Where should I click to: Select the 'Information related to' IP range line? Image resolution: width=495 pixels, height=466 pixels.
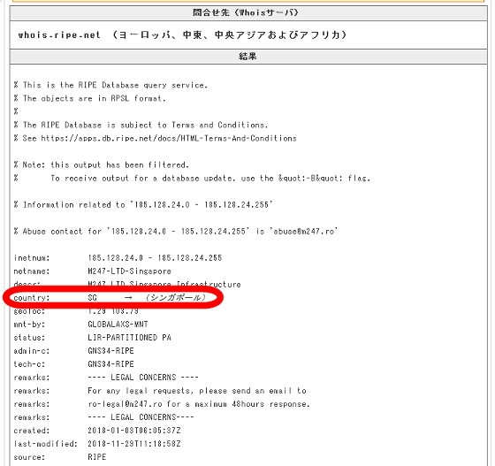(x=143, y=204)
